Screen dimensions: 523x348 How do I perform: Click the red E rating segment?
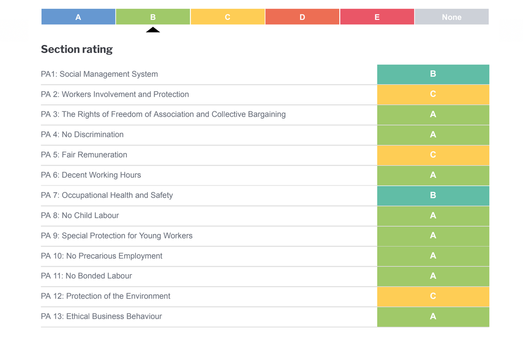pos(377,17)
